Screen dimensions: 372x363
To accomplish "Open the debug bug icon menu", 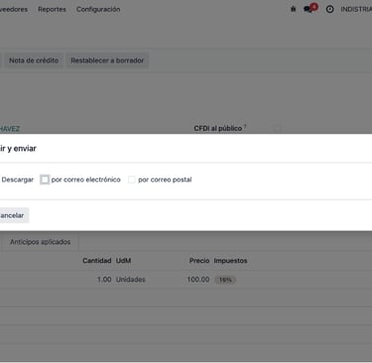I will pyautogui.click(x=293, y=9).
